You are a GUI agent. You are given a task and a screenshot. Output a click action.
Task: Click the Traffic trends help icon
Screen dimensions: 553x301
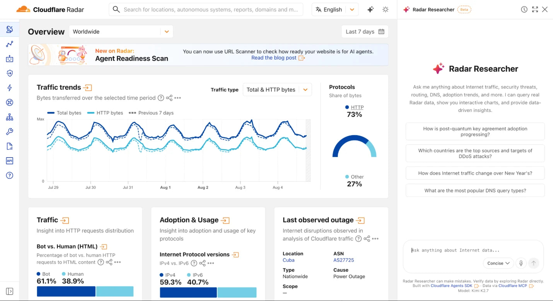click(x=161, y=98)
